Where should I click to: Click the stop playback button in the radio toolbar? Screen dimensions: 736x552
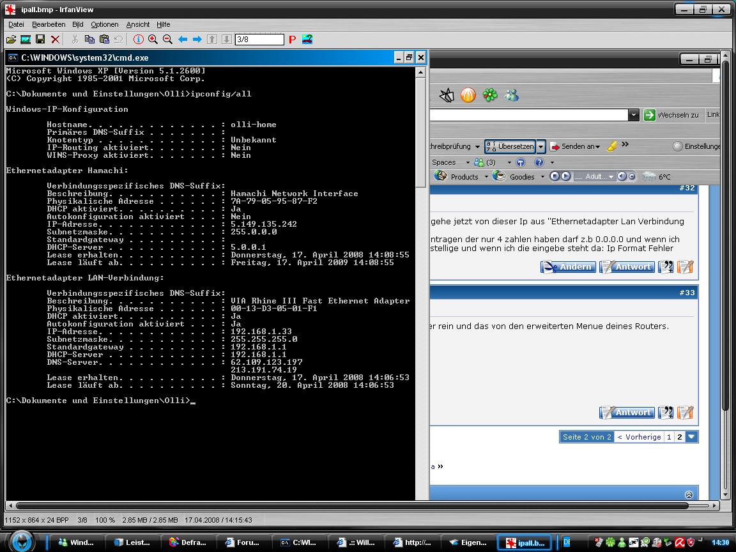pos(555,176)
